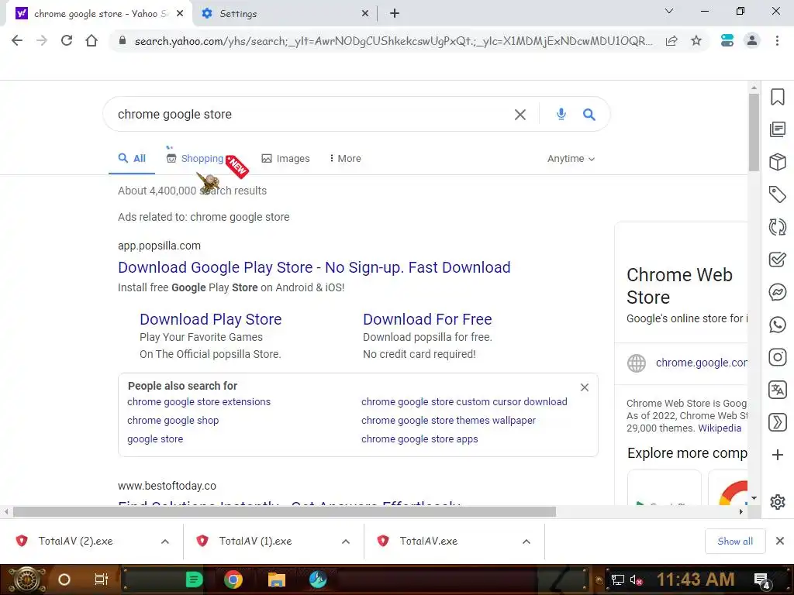794x595 pixels.
Task: Open the notifications center icon
Action: pyautogui.click(x=762, y=580)
